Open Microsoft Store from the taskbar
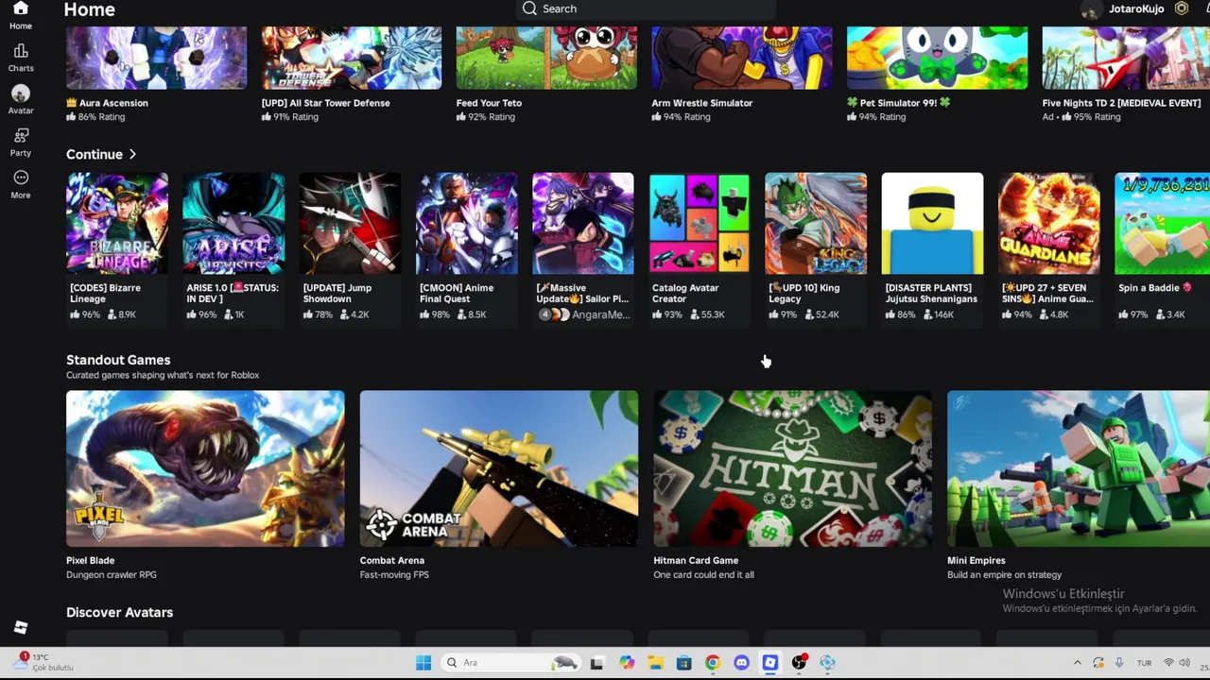Screen dimensions: 1210x680 click(683, 663)
